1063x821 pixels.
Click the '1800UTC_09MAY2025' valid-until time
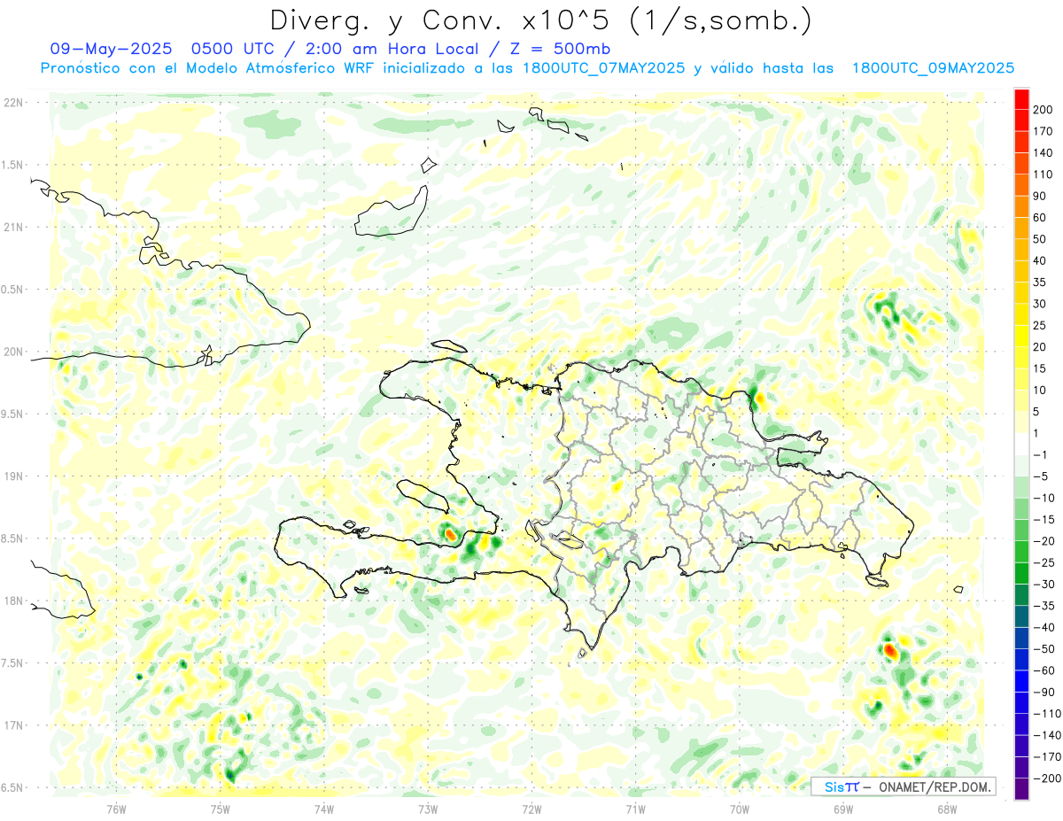click(x=933, y=68)
